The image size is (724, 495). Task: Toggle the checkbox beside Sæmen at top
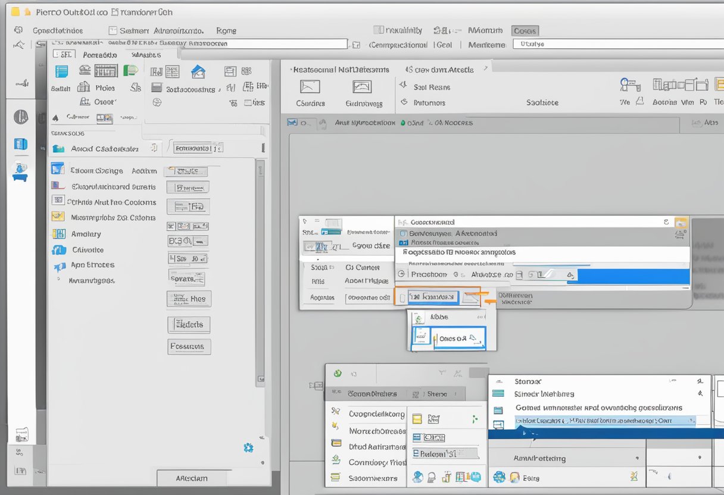click(x=113, y=30)
